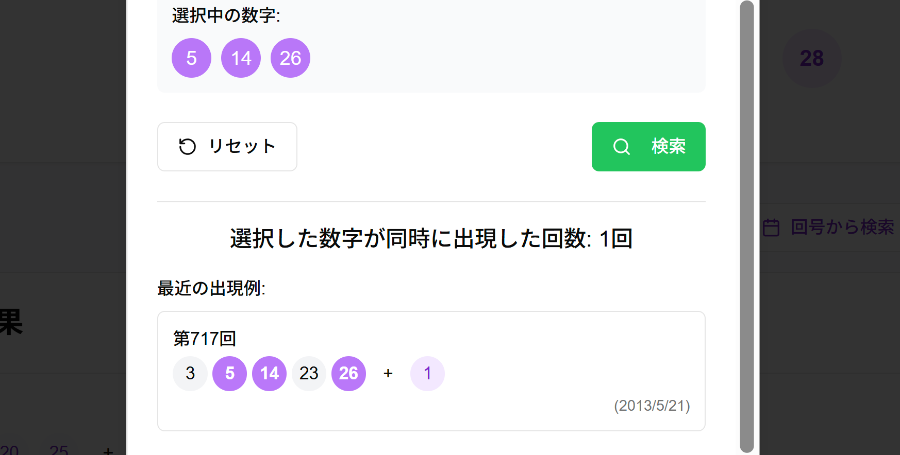Click the magnifying glass search icon
The width and height of the screenshot is (900, 455).
[x=621, y=147]
